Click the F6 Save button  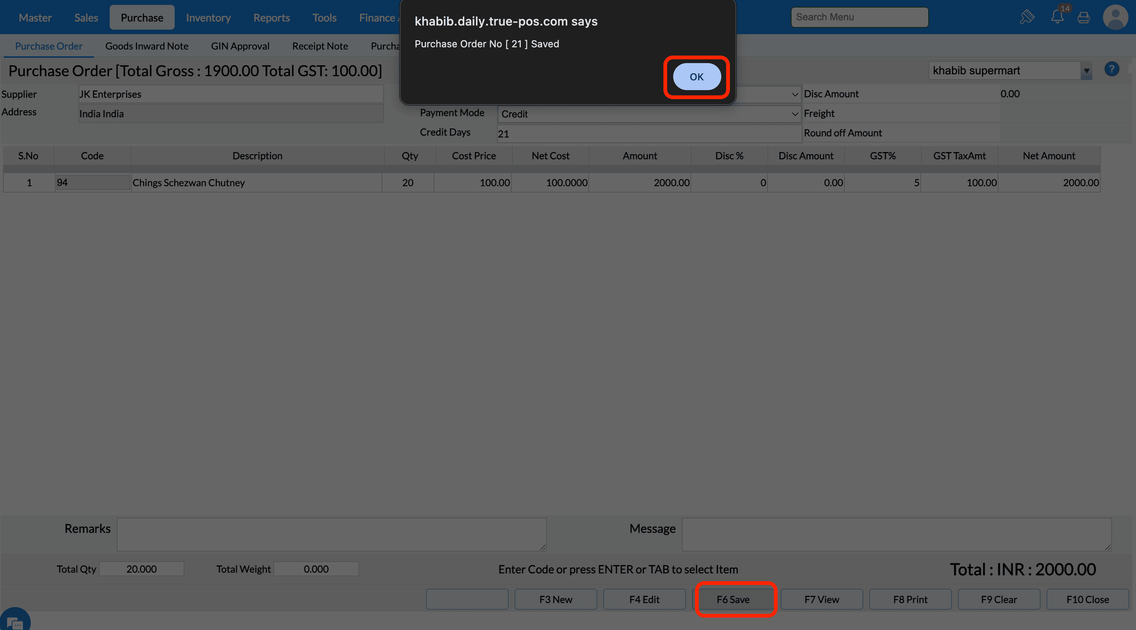tap(733, 599)
